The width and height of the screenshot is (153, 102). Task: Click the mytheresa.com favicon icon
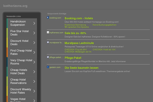point(48,32)
